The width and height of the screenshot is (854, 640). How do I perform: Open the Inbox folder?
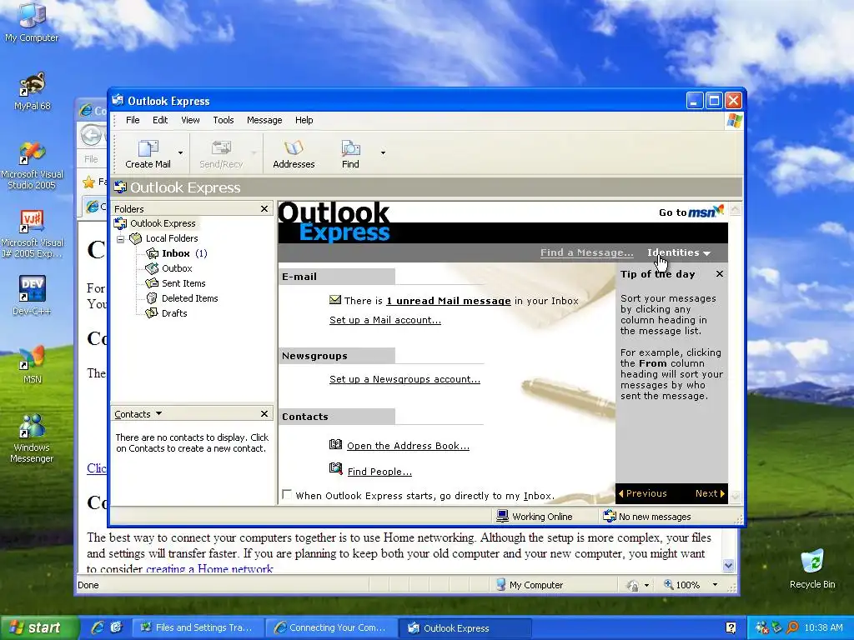175,253
